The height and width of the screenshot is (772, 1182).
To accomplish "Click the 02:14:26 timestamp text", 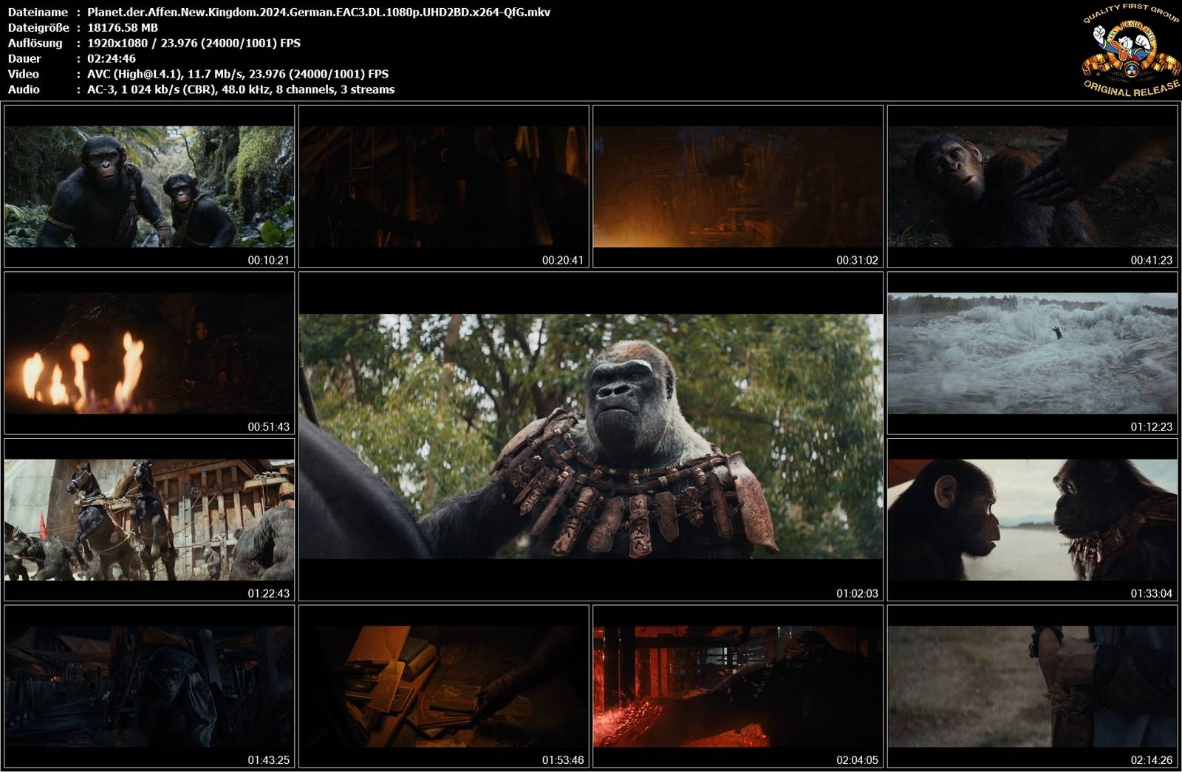I will coord(1151,760).
